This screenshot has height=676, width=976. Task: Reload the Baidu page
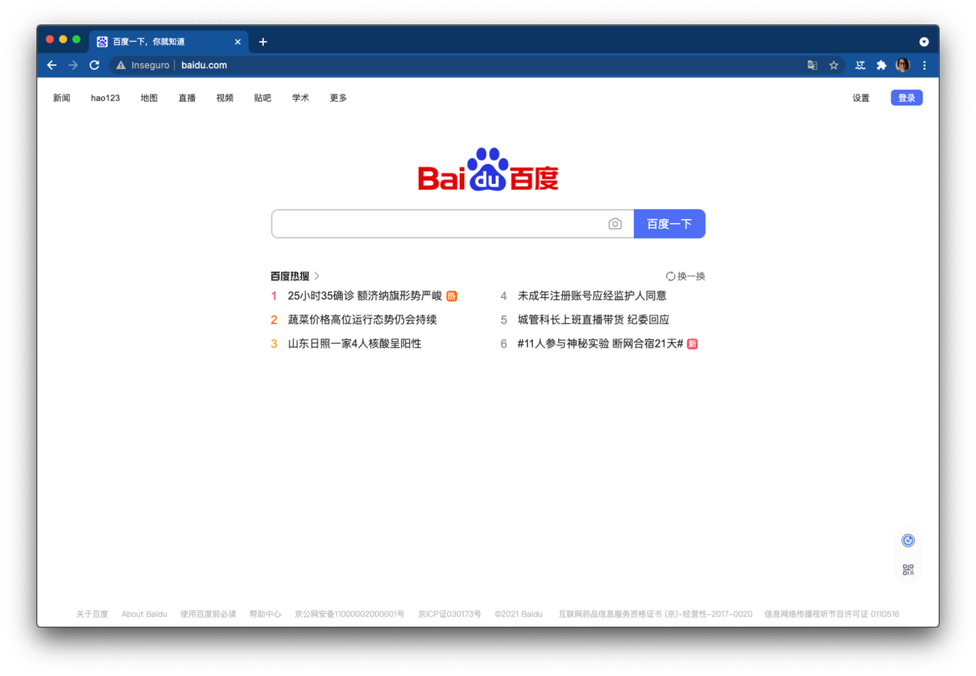coord(95,65)
